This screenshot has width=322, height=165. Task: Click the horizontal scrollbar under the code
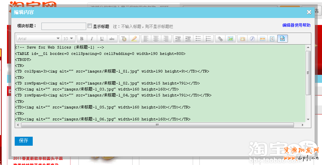pos(157,125)
